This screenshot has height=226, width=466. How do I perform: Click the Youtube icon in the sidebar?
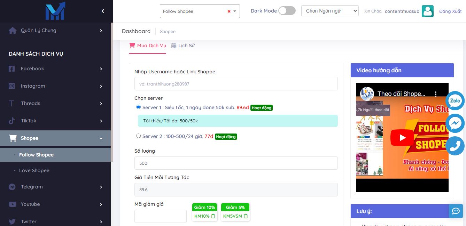[13, 204]
